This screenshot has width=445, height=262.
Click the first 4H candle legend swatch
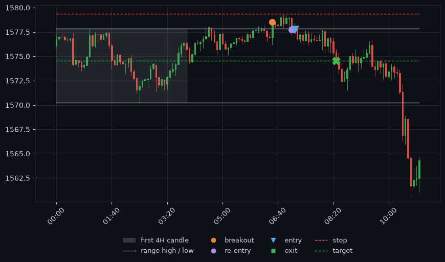(x=129, y=241)
